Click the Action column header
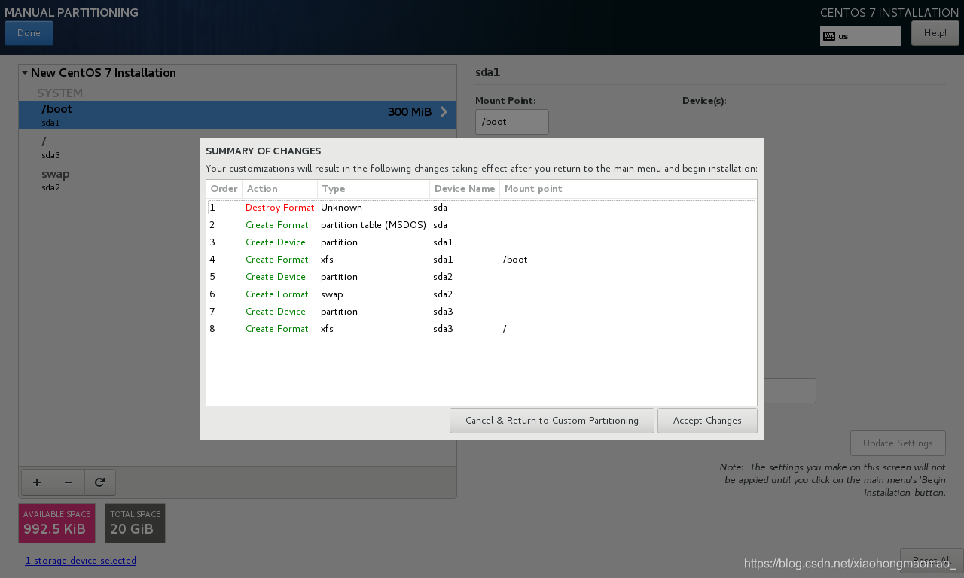 pyautogui.click(x=279, y=189)
